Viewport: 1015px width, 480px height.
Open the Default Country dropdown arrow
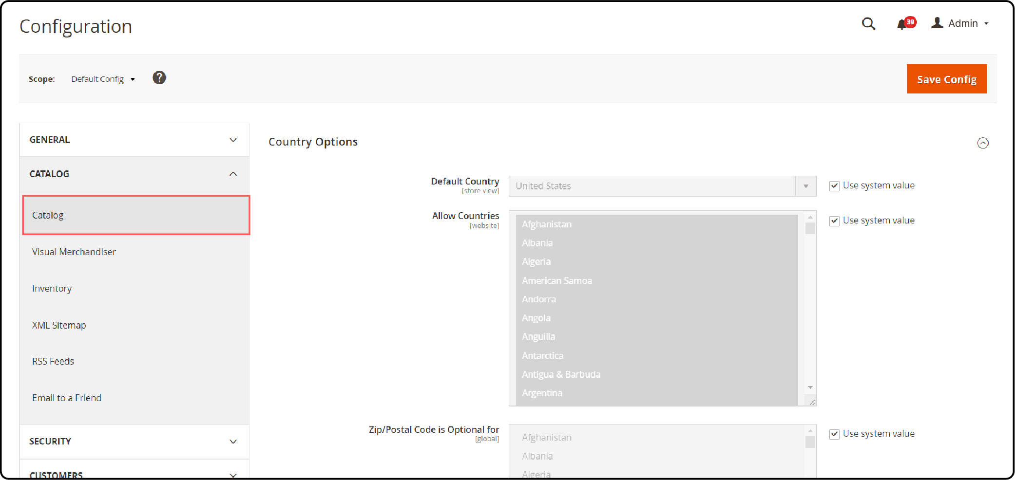point(806,186)
